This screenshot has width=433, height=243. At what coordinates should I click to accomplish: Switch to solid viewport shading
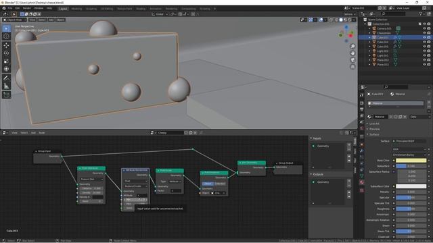pos(341,20)
